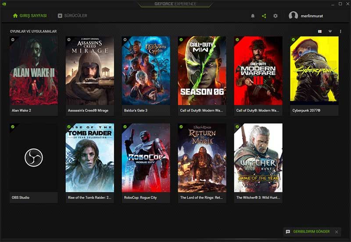Click the 'Baldur's Gate 3' title label

pyautogui.click(x=136, y=110)
